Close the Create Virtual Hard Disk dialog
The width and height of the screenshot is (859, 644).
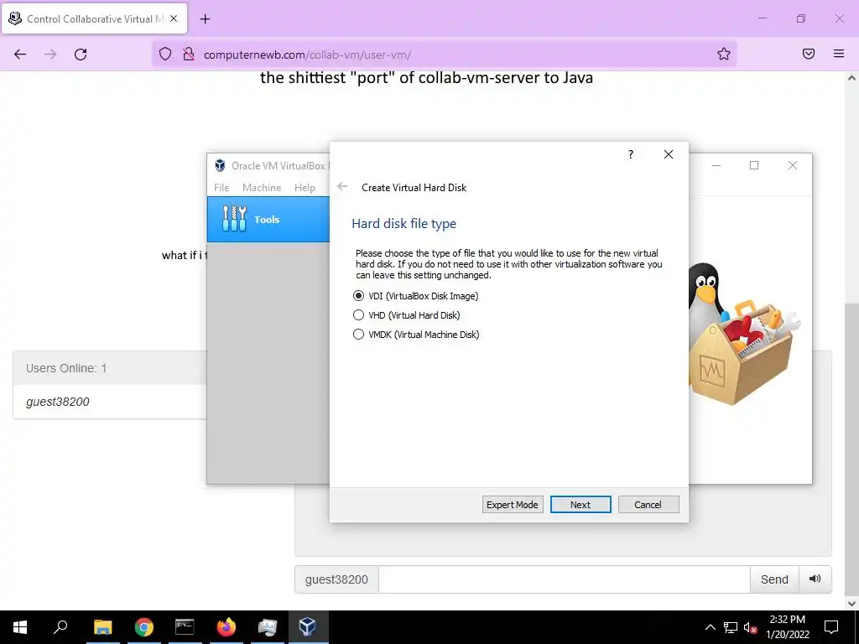(x=669, y=154)
